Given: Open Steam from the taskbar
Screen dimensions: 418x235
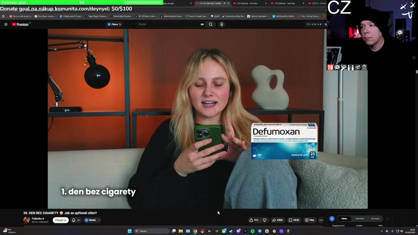Looking at the screenshot, I should 231,231.
